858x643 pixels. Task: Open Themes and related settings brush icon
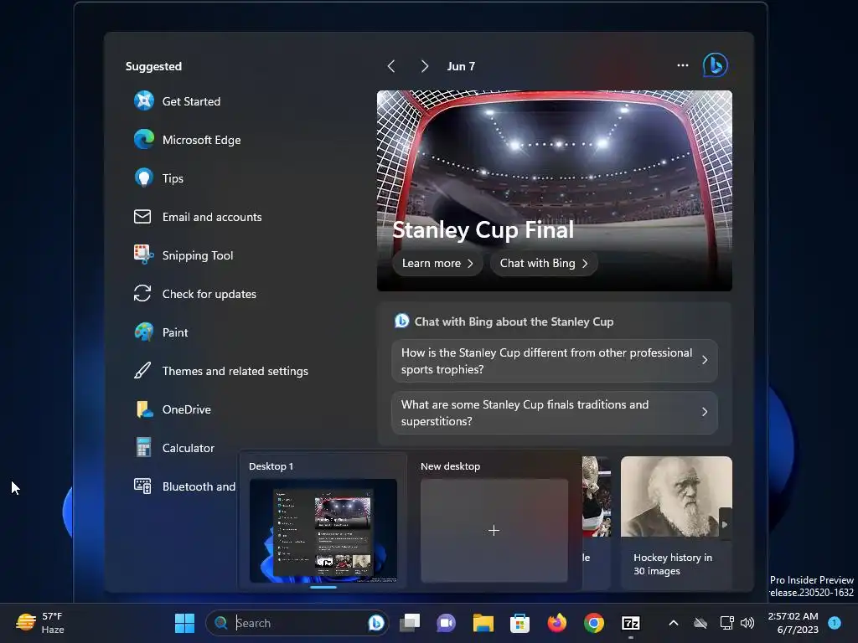(x=142, y=370)
